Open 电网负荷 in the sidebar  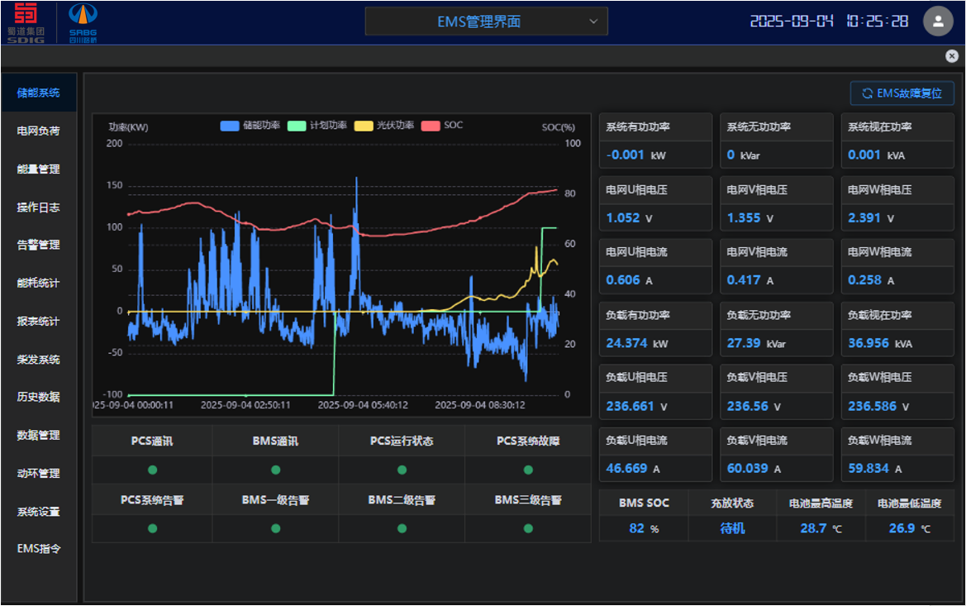coord(39,131)
